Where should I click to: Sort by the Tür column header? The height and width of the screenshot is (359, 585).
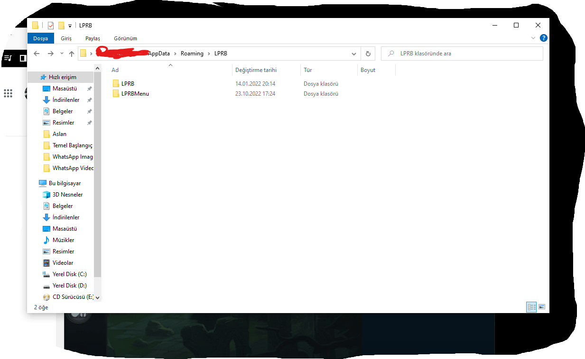(329, 70)
